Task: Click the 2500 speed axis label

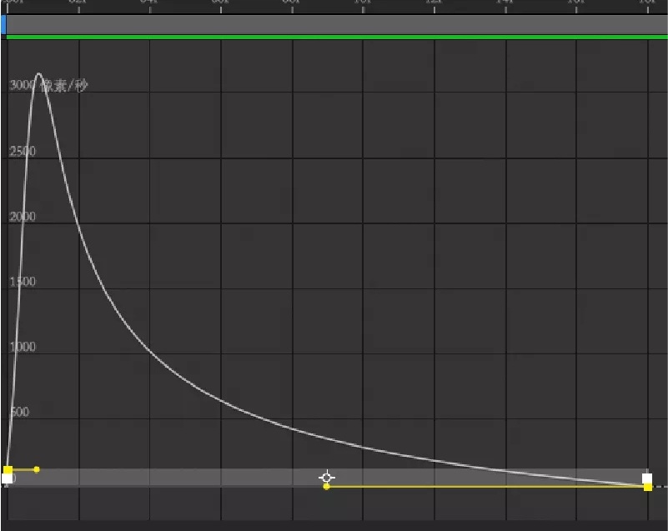Action: 23,151
